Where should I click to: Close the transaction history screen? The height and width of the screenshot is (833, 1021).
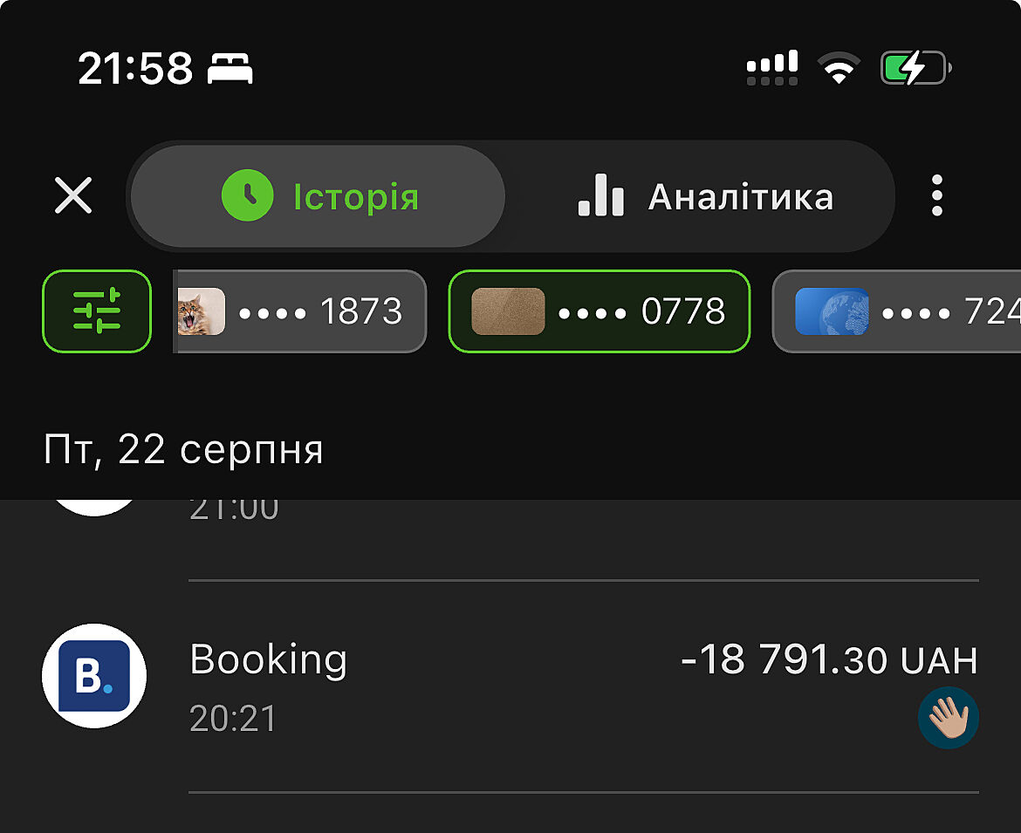(x=73, y=195)
